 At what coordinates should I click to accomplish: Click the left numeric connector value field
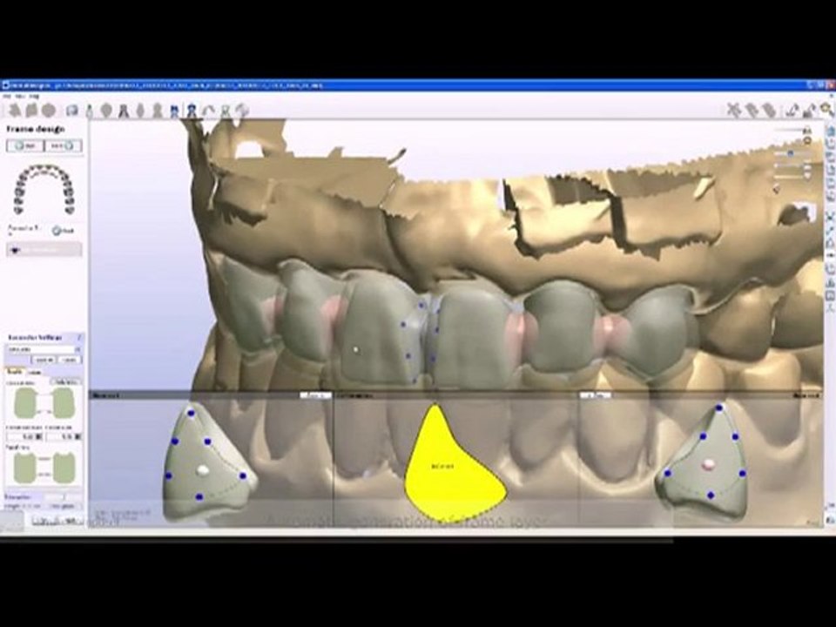pos(24,436)
